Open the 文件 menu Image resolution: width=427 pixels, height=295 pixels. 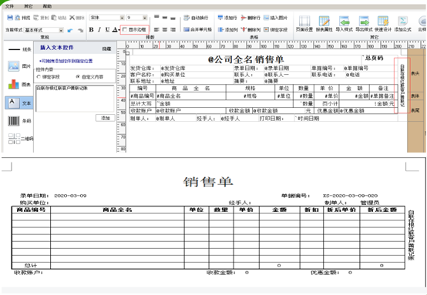(9, 6)
